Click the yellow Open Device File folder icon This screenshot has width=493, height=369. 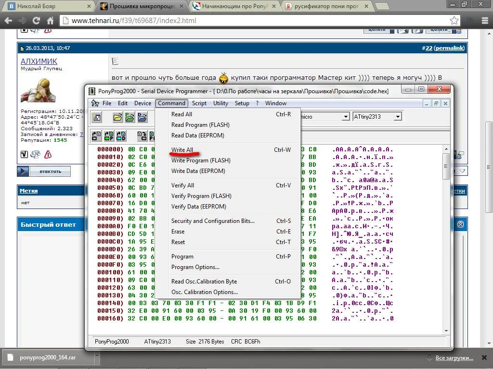tap(117, 117)
